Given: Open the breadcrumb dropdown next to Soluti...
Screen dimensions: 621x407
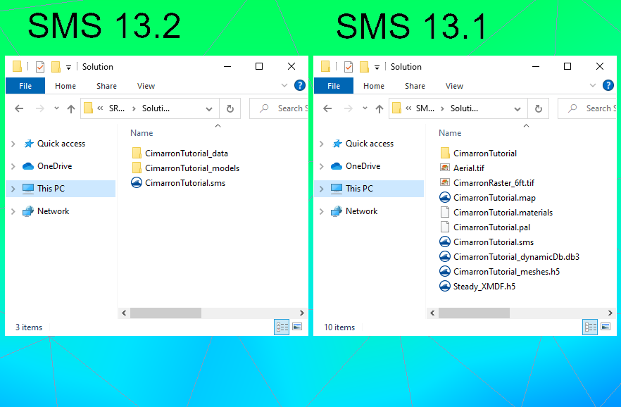Looking at the screenshot, I should [x=208, y=108].
